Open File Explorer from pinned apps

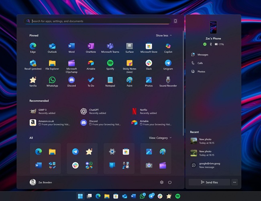[x=52, y=65]
